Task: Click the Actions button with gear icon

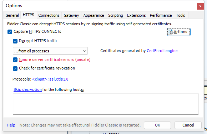Action: point(178,32)
